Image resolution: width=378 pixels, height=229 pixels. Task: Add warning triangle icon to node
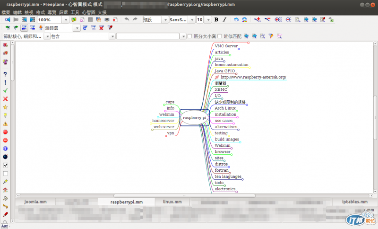coord(5,124)
